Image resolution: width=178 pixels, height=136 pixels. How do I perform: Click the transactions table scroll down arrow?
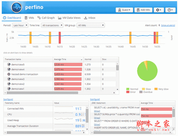pyautogui.click(x=117, y=89)
